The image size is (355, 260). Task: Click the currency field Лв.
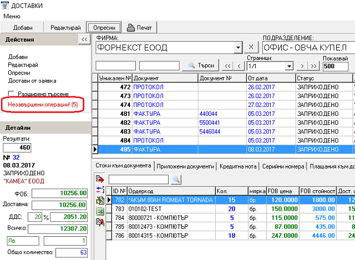[23, 241]
